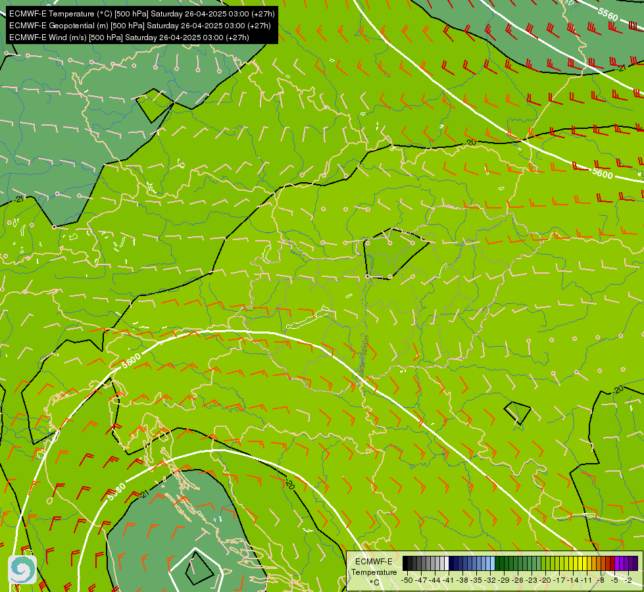This screenshot has width=644, height=592.
Task: Pick the black swatch in the legend
Action: click(405, 564)
